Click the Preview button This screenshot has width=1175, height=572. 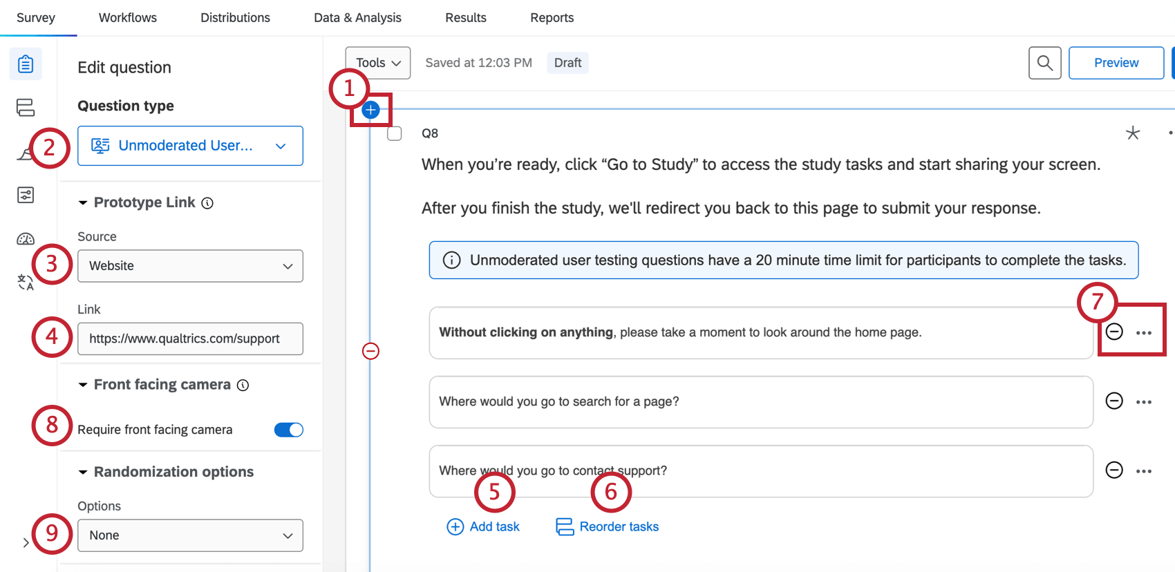pyautogui.click(x=1116, y=63)
